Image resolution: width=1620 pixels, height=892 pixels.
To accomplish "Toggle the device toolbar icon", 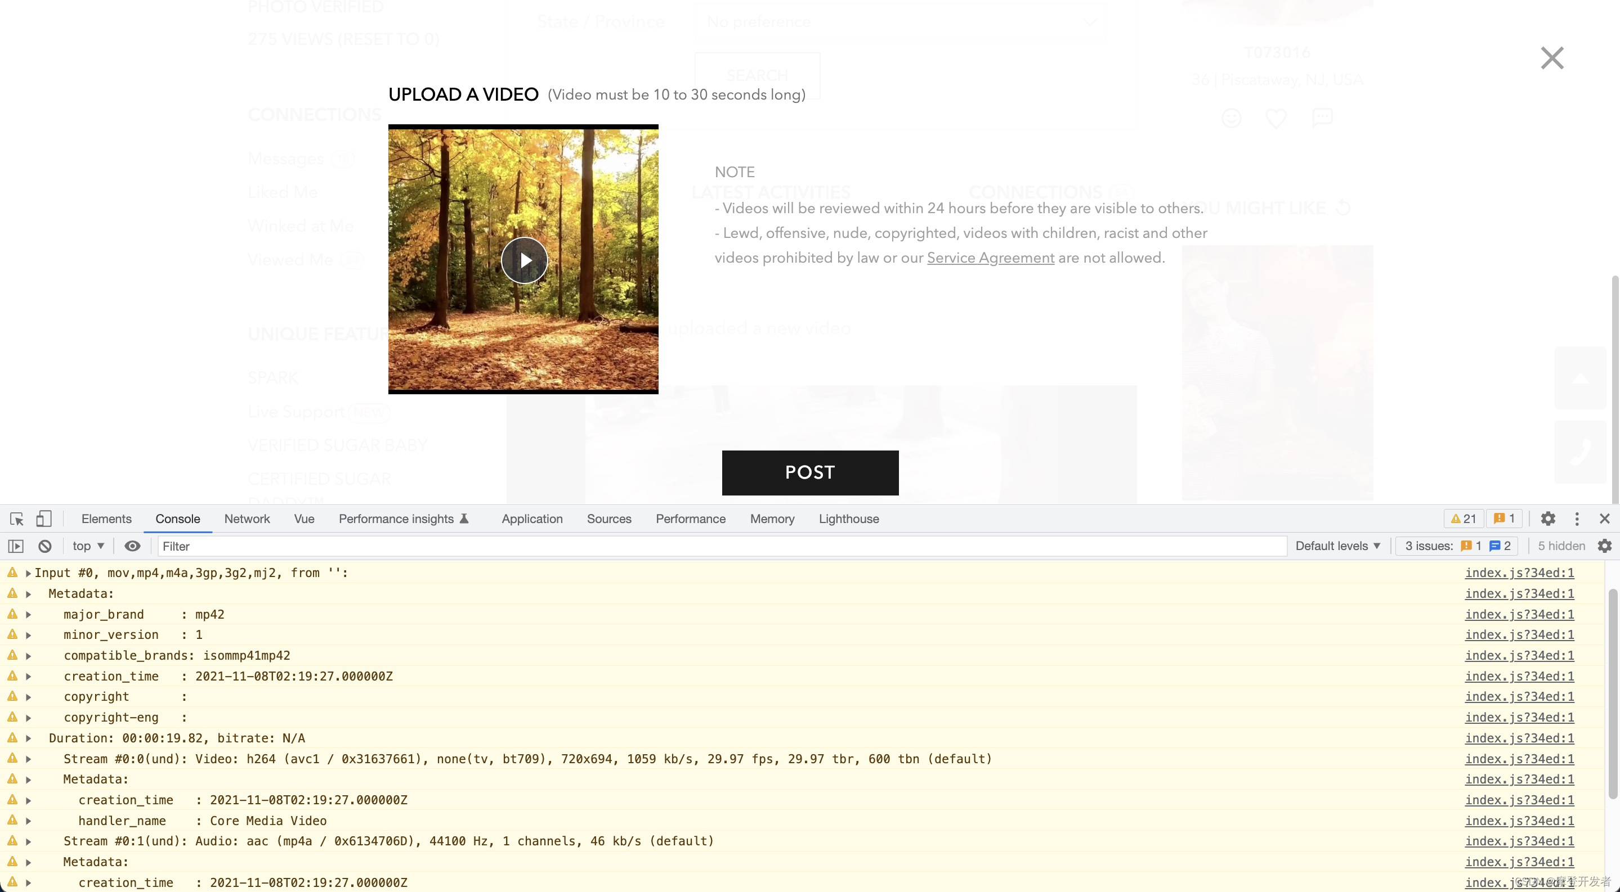I will tap(43, 519).
